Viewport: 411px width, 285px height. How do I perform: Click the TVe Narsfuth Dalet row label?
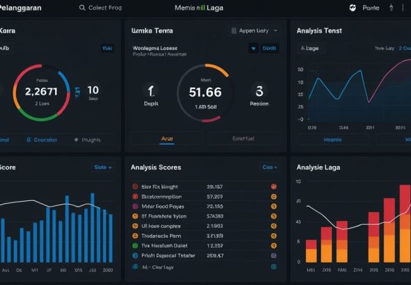pyautogui.click(x=164, y=245)
